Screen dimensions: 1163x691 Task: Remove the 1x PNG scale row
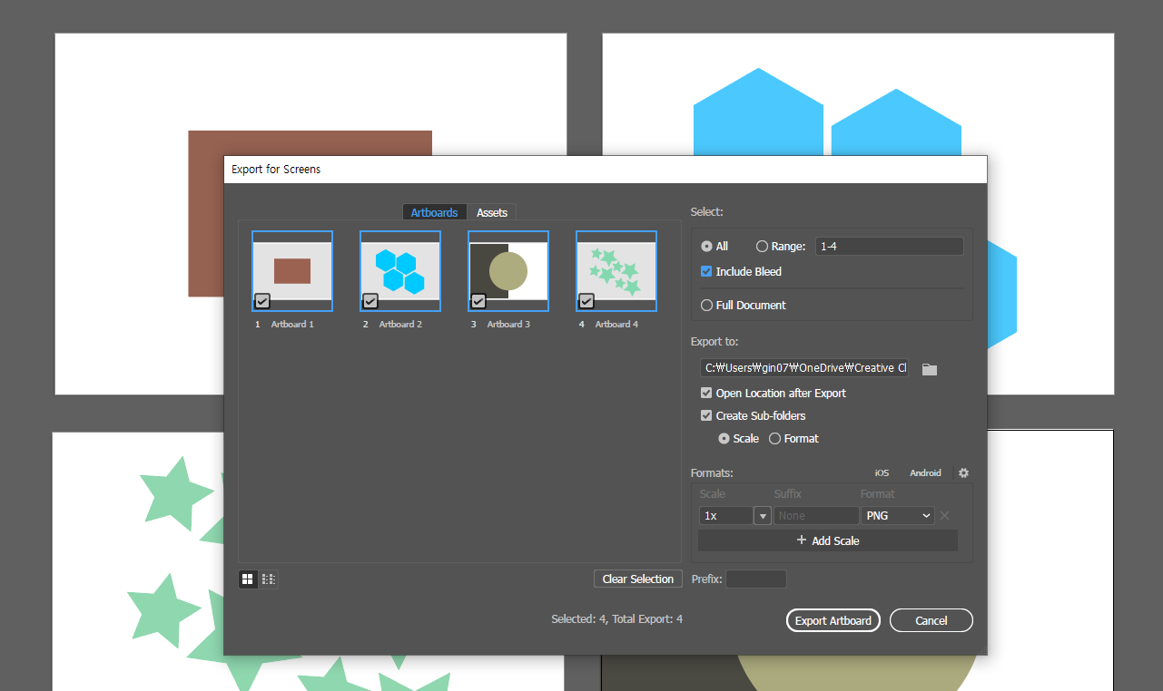(x=945, y=516)
